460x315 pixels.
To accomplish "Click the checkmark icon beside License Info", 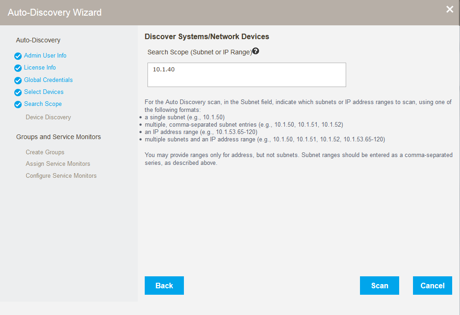I will 18,68.
